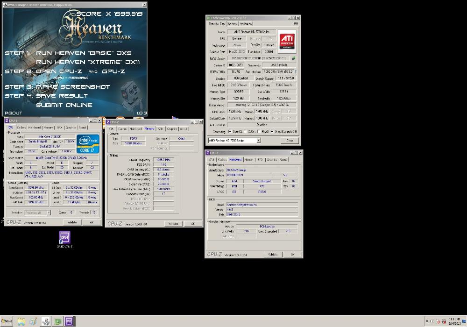Click the green GPU-Z taskbar icon
Image resolution: width=467 pixels, height=327 pixels.
[x=58, y=321]
